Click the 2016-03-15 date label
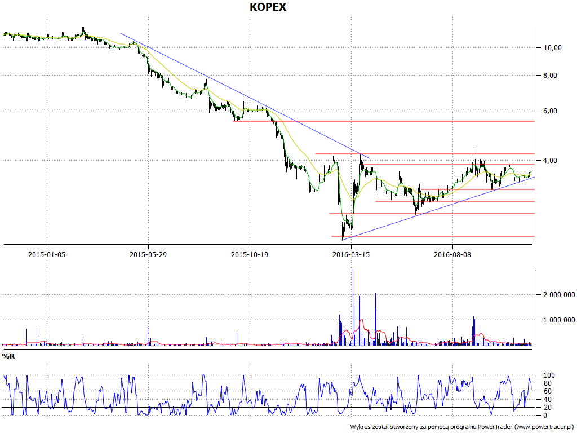Screen dimensions: 577x433 350,254
